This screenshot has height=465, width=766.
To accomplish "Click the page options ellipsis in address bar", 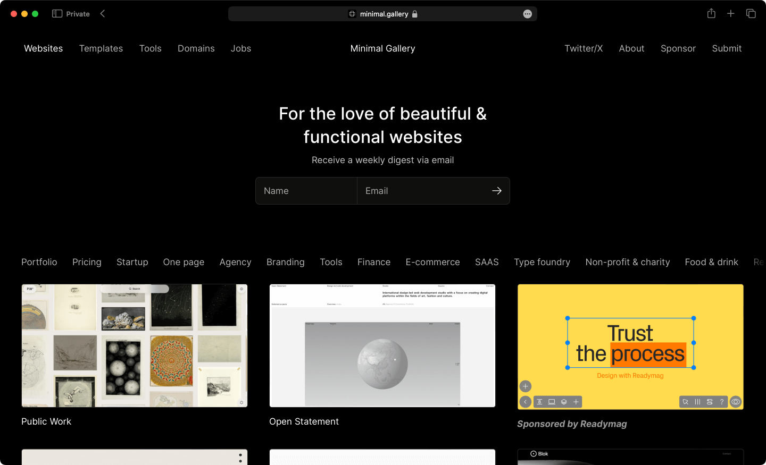I will pos(527,14).
